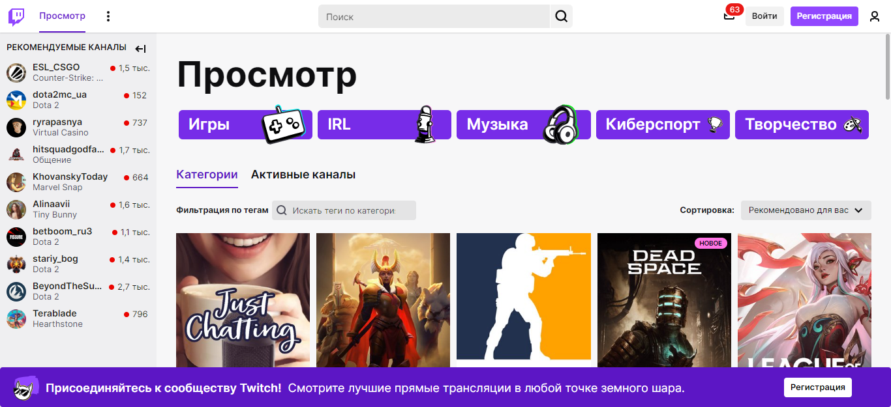
Task: Open the Dota 2 category thumbnail
Action: pos(384,300)
